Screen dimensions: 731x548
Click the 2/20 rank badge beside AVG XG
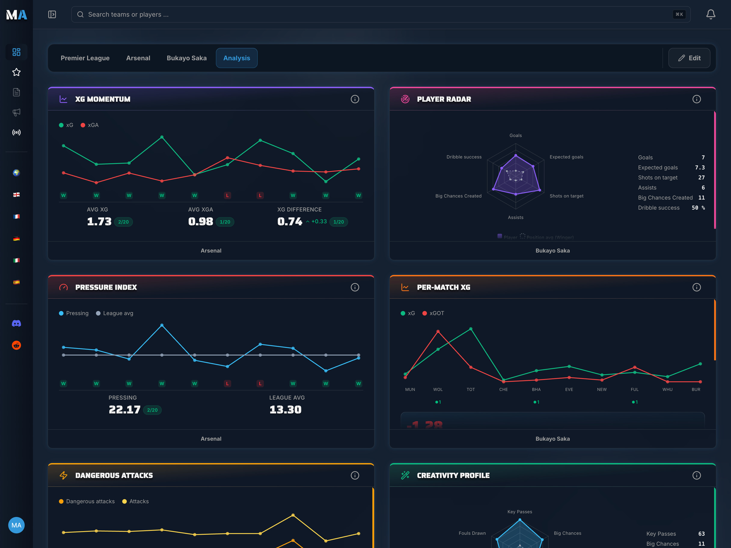click(x=123, y=222)
